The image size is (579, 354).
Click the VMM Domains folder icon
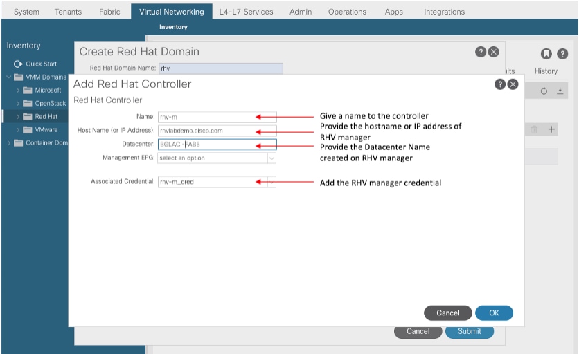(x=19, y=77)
